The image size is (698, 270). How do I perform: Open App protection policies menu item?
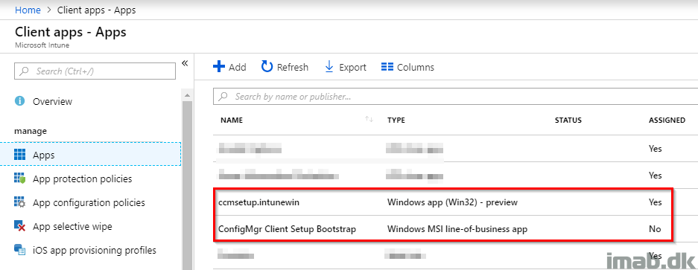pyautogui.click(x=83, y=179)
